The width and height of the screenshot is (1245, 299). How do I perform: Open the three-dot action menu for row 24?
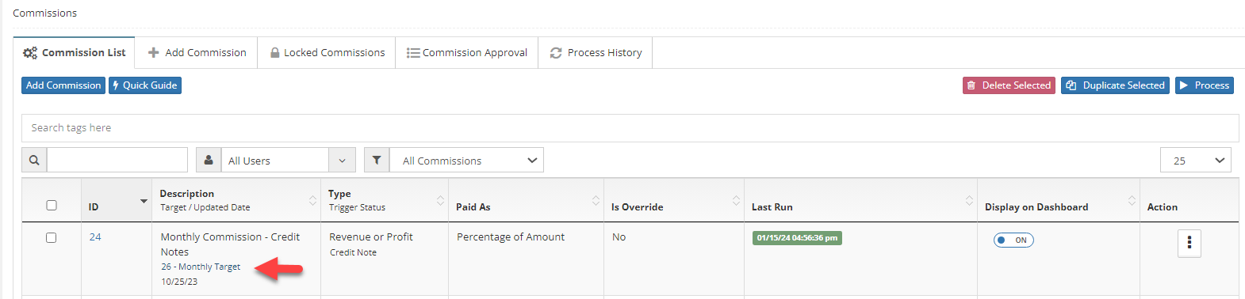[x=1189, y=243]
